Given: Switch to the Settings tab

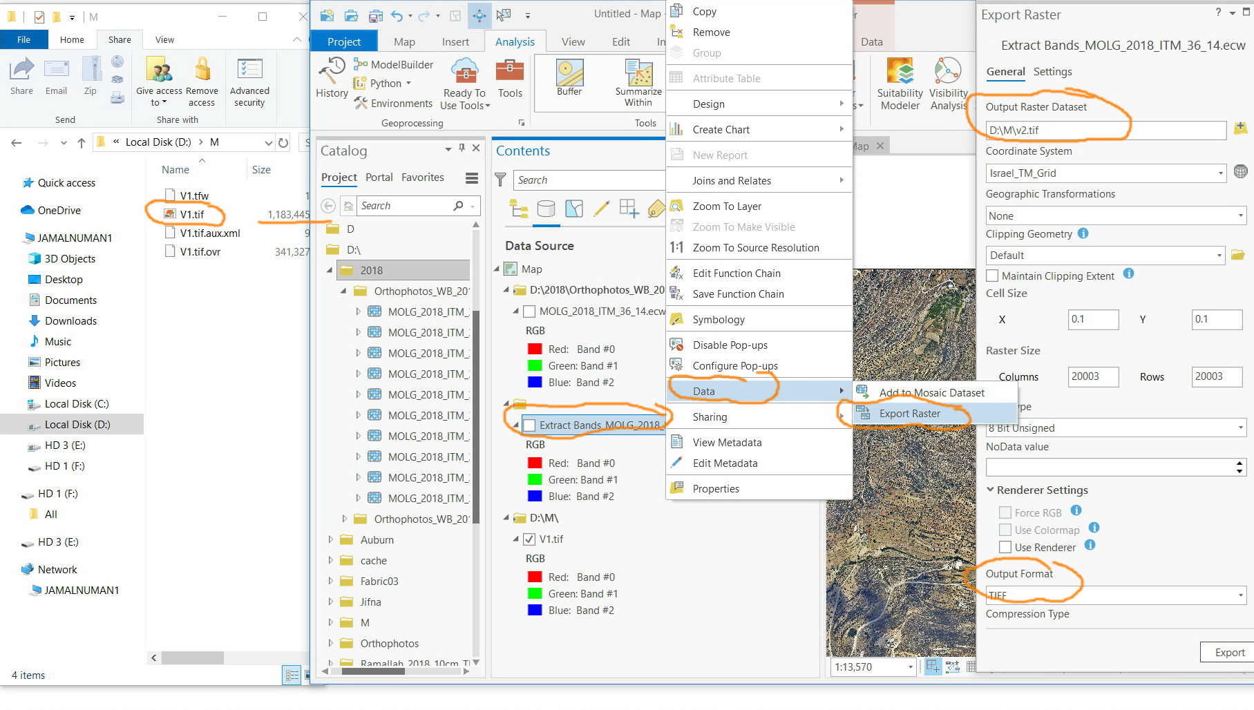Looking at the screenshot, I should (1052, 72).
